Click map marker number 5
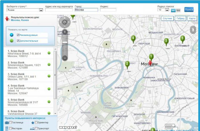This screenshot has height=131, width=200. click(x=183, y=39)
